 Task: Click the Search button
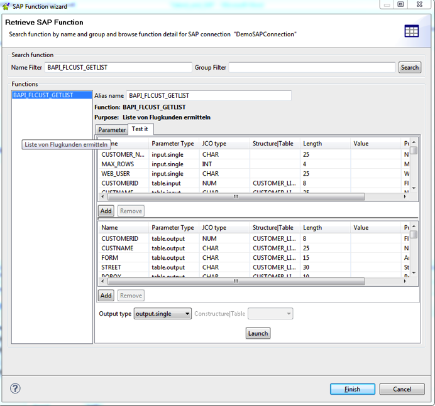pyautogui.click(x=410, y=67)
